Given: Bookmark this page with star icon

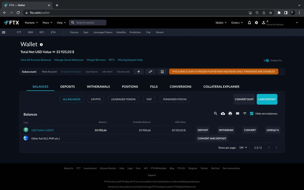Looking at the screenshot, I should (x=270, y=13).
